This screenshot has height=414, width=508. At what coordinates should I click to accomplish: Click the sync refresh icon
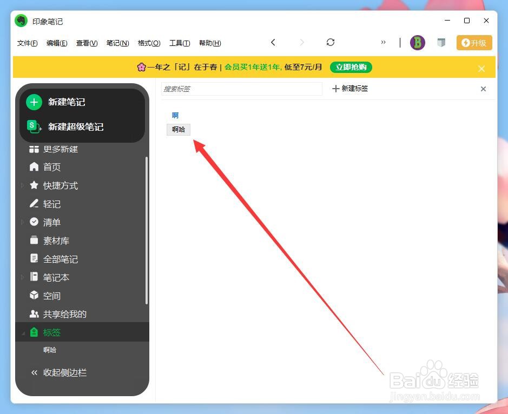(x=331, y=42)
